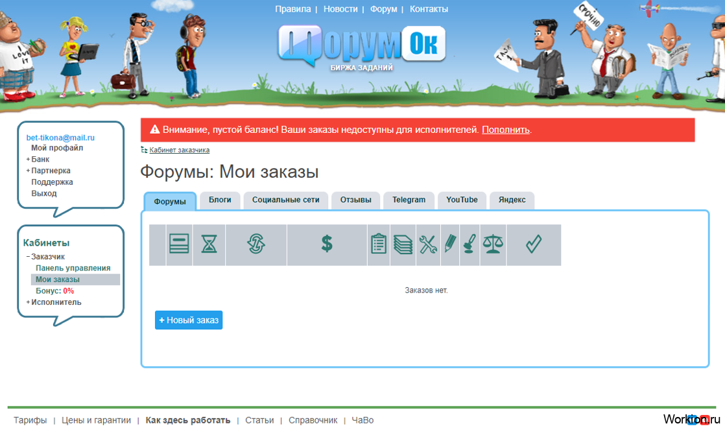Click the document list icon in orders header
Screen dimensions: 725x428
click(179, 244)
